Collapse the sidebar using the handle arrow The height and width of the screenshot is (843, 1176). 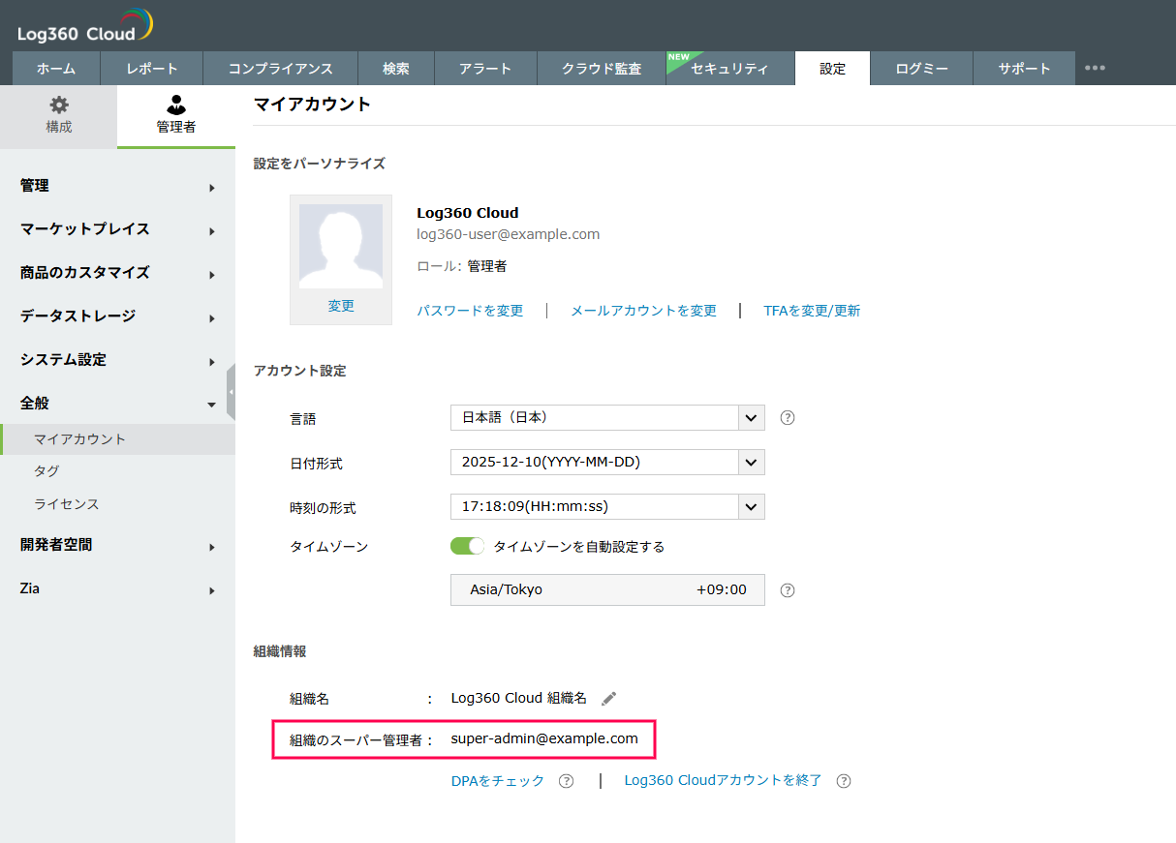[231, 392]
